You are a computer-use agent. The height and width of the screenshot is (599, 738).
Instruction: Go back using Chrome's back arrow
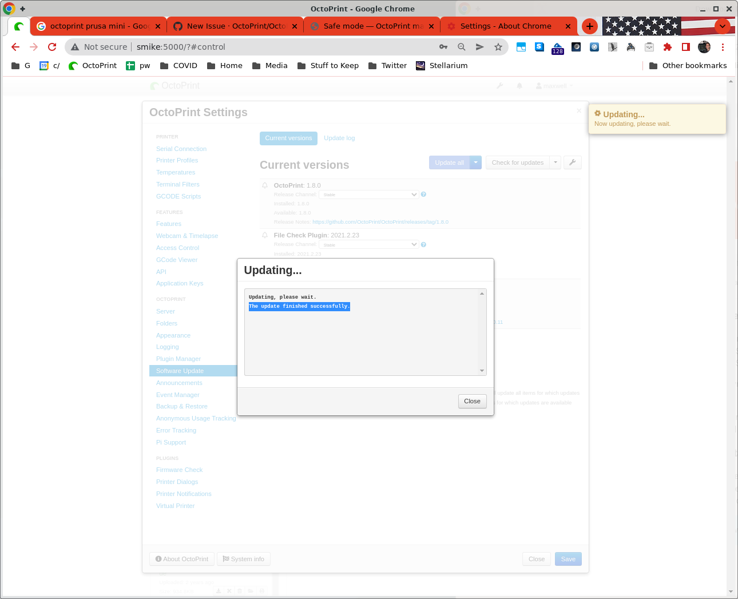tap(15, 47)
